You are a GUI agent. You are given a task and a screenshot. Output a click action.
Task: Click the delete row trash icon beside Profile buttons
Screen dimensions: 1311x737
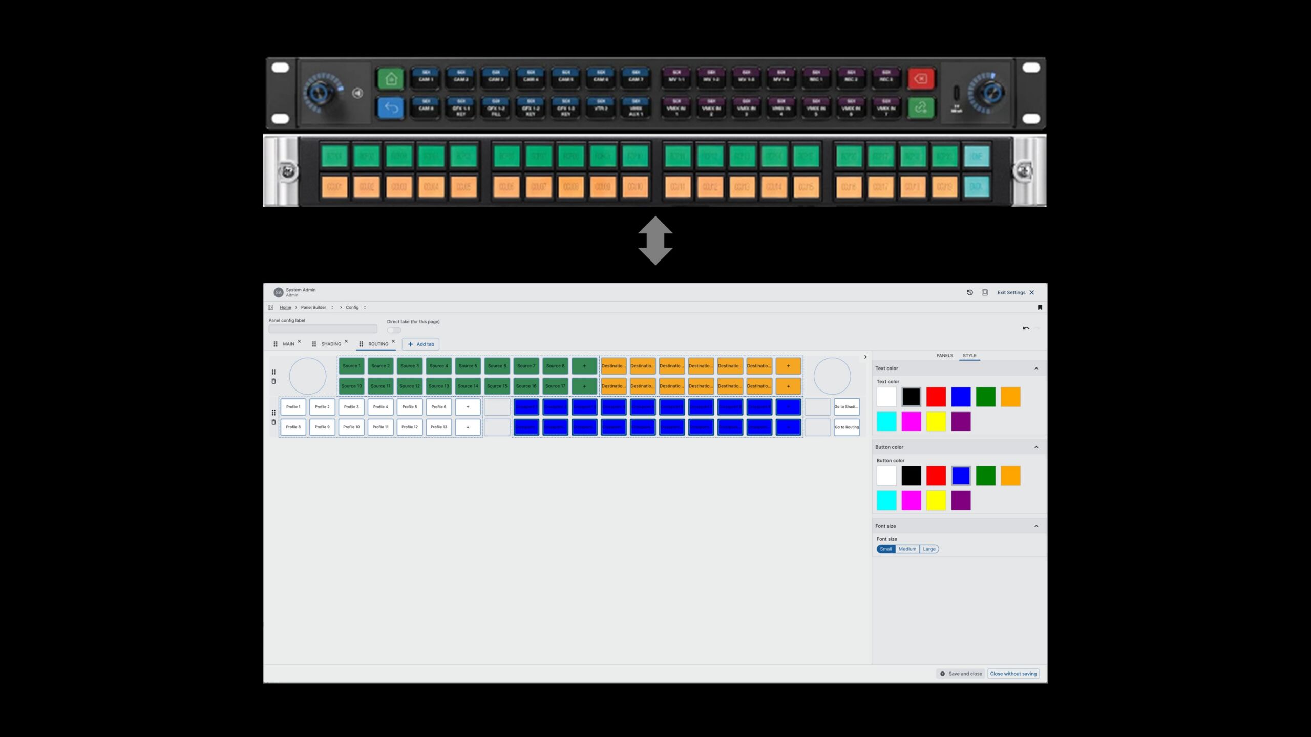pyautogui.click(x=273, y=423)
